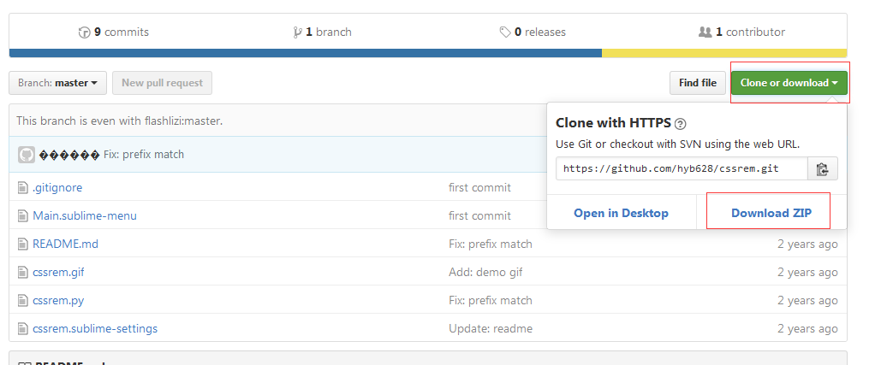Click the commit author avatar

coord(27,154)
